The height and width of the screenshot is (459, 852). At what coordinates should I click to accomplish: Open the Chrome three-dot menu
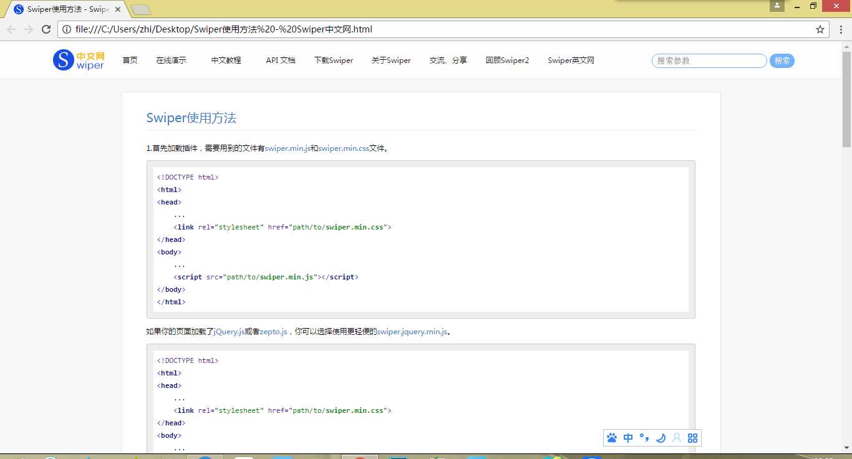[841, 29]
